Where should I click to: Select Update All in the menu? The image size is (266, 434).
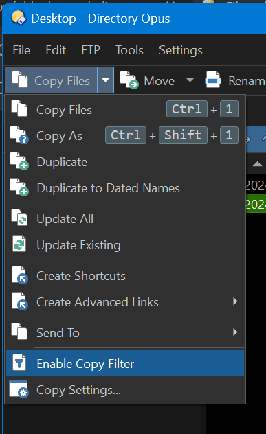pyautogui.click(x=125, y=218)
